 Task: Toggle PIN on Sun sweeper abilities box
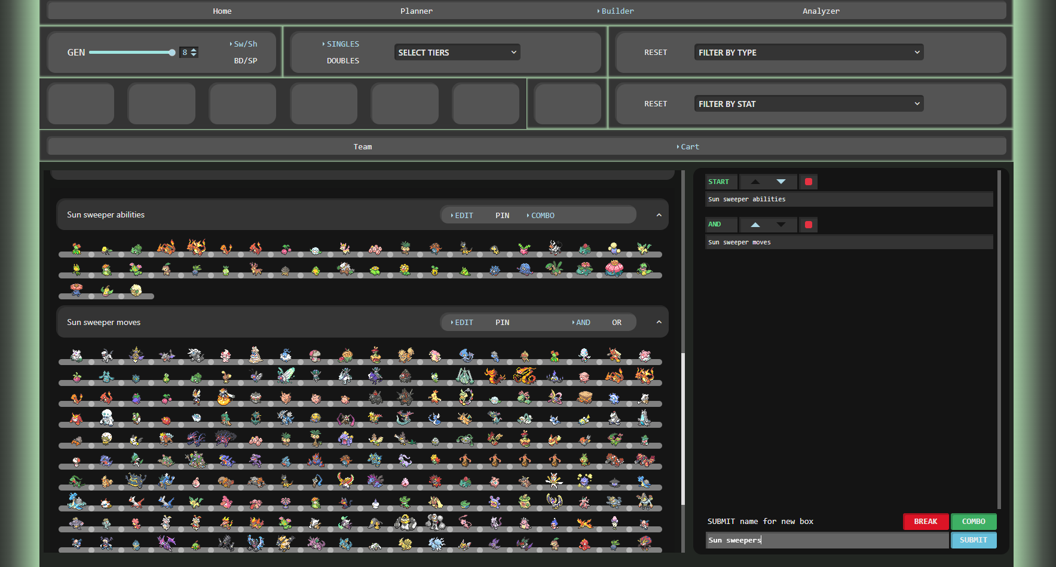[502, 215]
